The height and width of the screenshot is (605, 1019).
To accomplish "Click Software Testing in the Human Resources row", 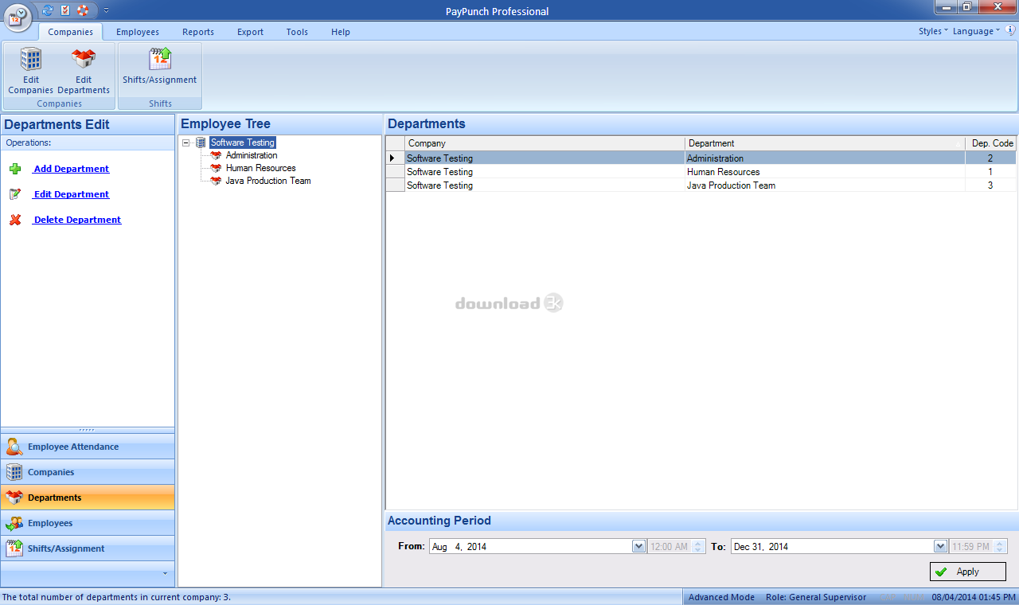I will [x=545, y=172].
